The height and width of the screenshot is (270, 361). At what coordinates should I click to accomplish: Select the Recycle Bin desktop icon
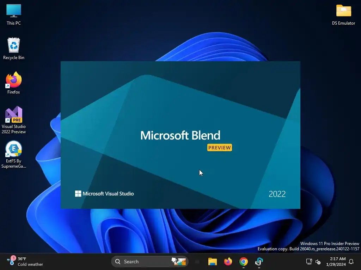[x=14, y=49]
